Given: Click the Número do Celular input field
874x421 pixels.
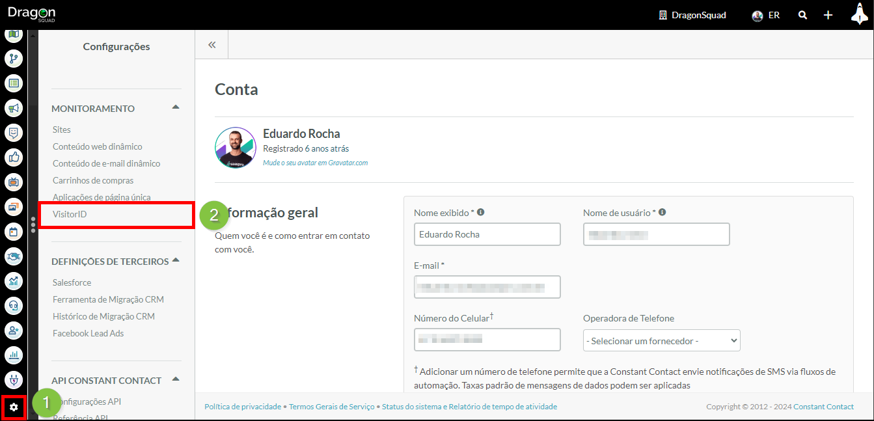Looking at the screenshot, I should [x=487, y=340].
